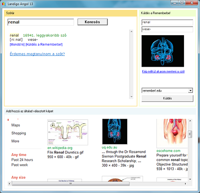
Task: Click the horizontal scrollbar right arrow
Action: pyautogui.click(x=185, y=184)
